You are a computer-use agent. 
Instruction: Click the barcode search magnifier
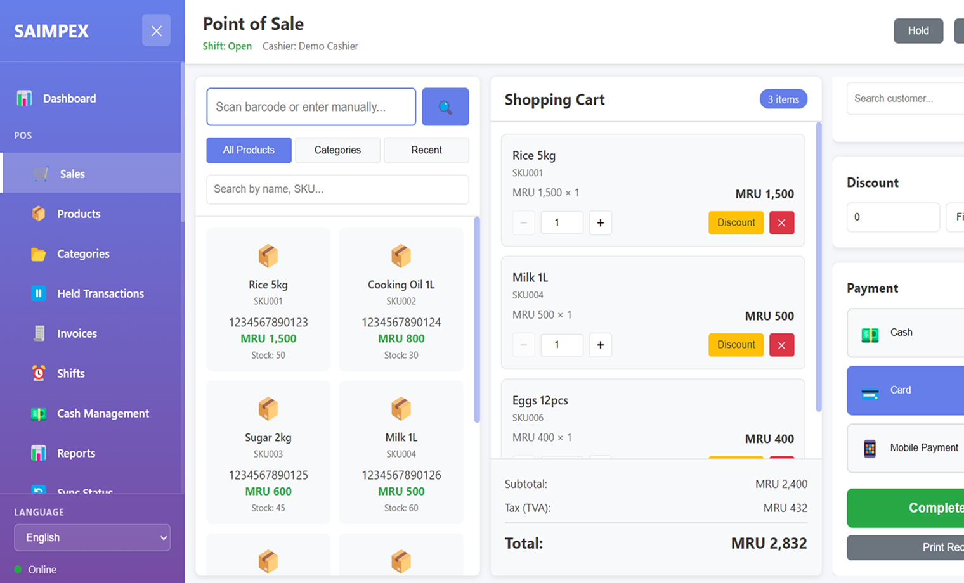click(445, 106)
